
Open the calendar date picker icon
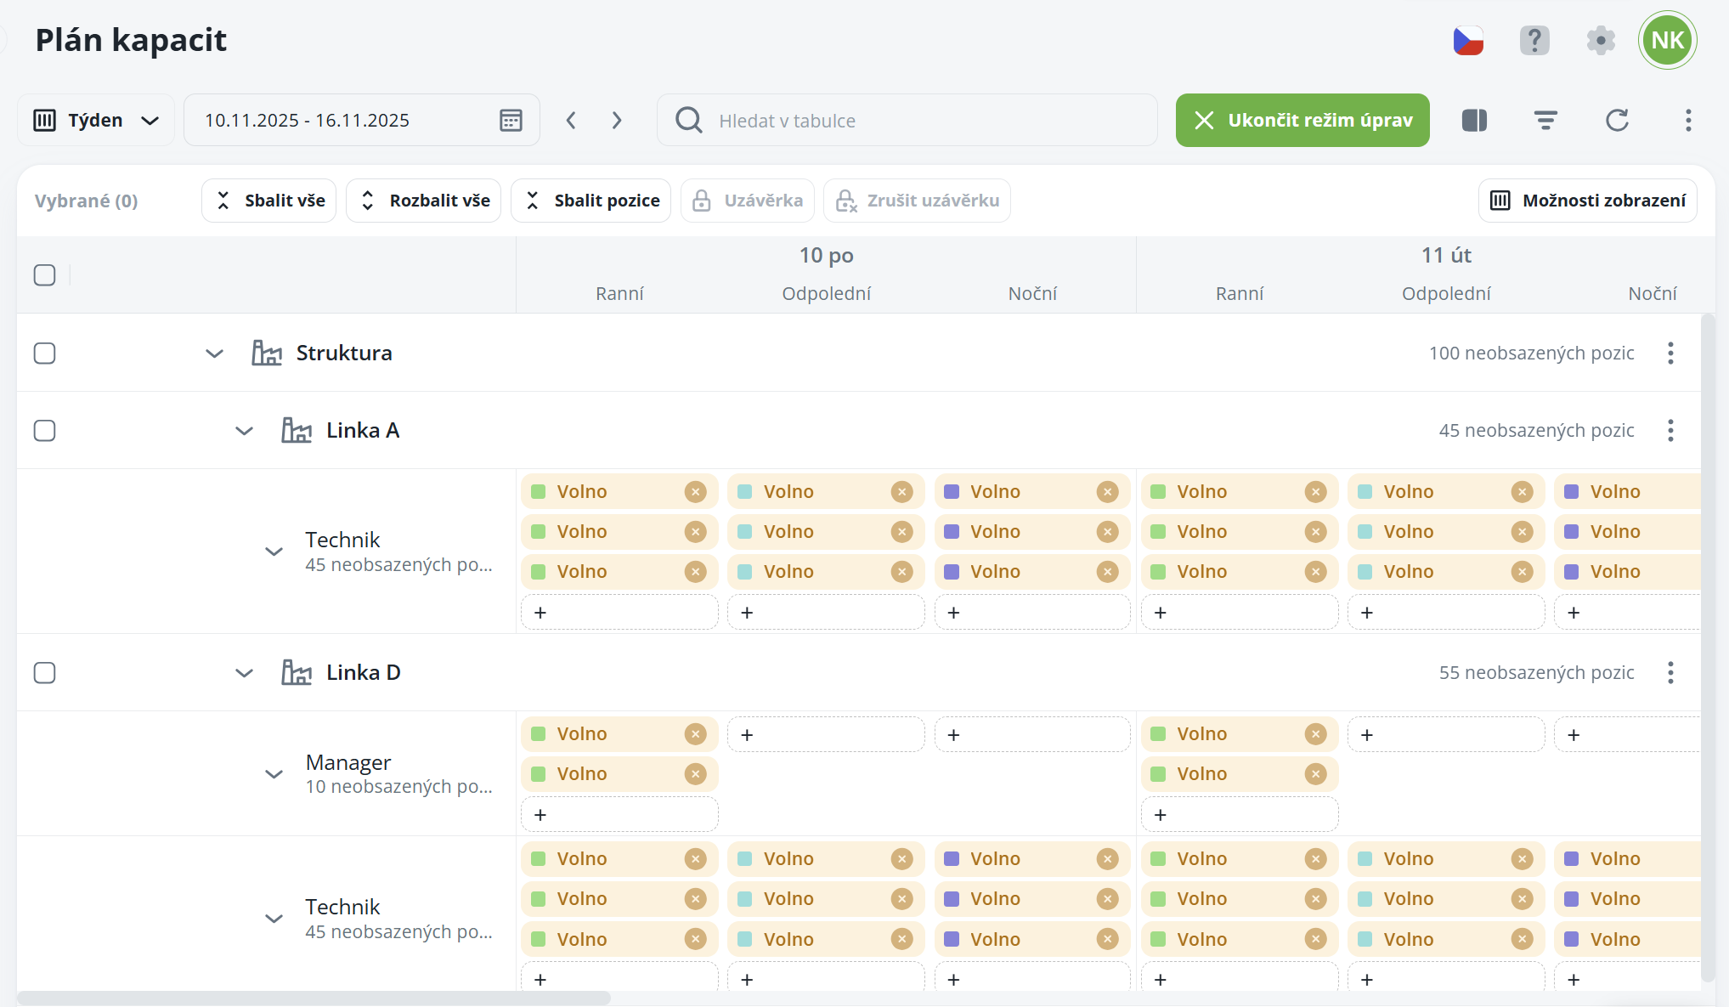point(511,121)
